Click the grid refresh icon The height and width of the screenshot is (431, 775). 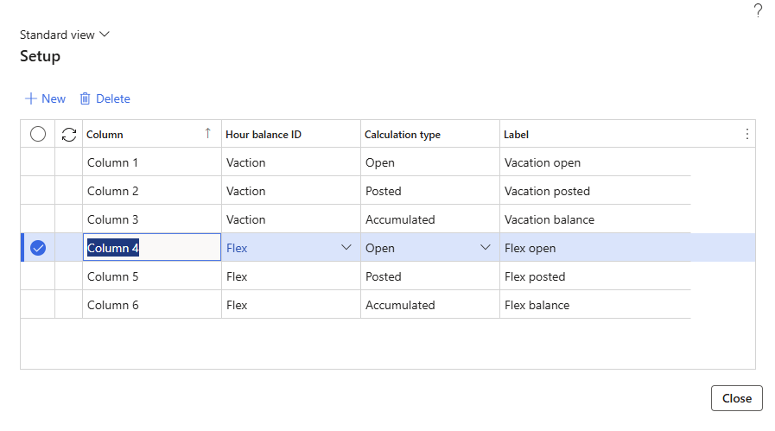pyautogui.click(x=69, y=134)
